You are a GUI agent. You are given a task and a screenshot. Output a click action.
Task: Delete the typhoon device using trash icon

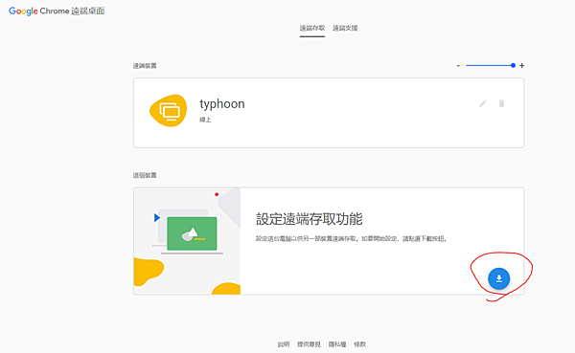click(501, 103)
